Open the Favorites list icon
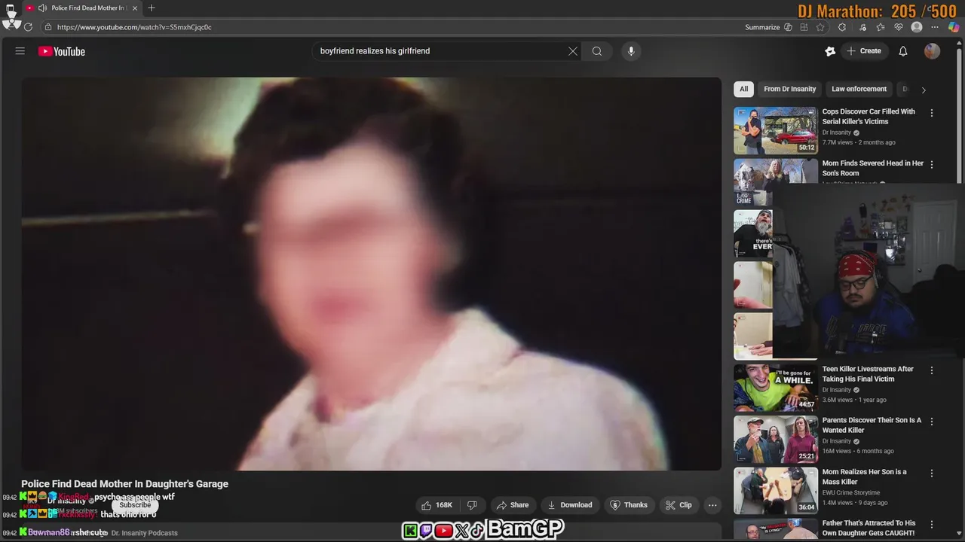The width and height of the screenshot is (965, 542). (880, 27)
